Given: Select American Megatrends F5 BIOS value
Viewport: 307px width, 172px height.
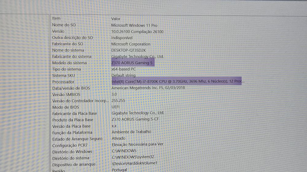Looking at the screenshot, I should coord(148,88).
